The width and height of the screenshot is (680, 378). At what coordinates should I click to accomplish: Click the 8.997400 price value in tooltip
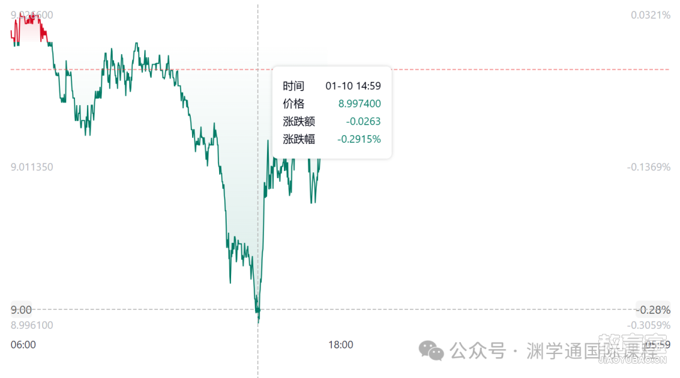360,104
